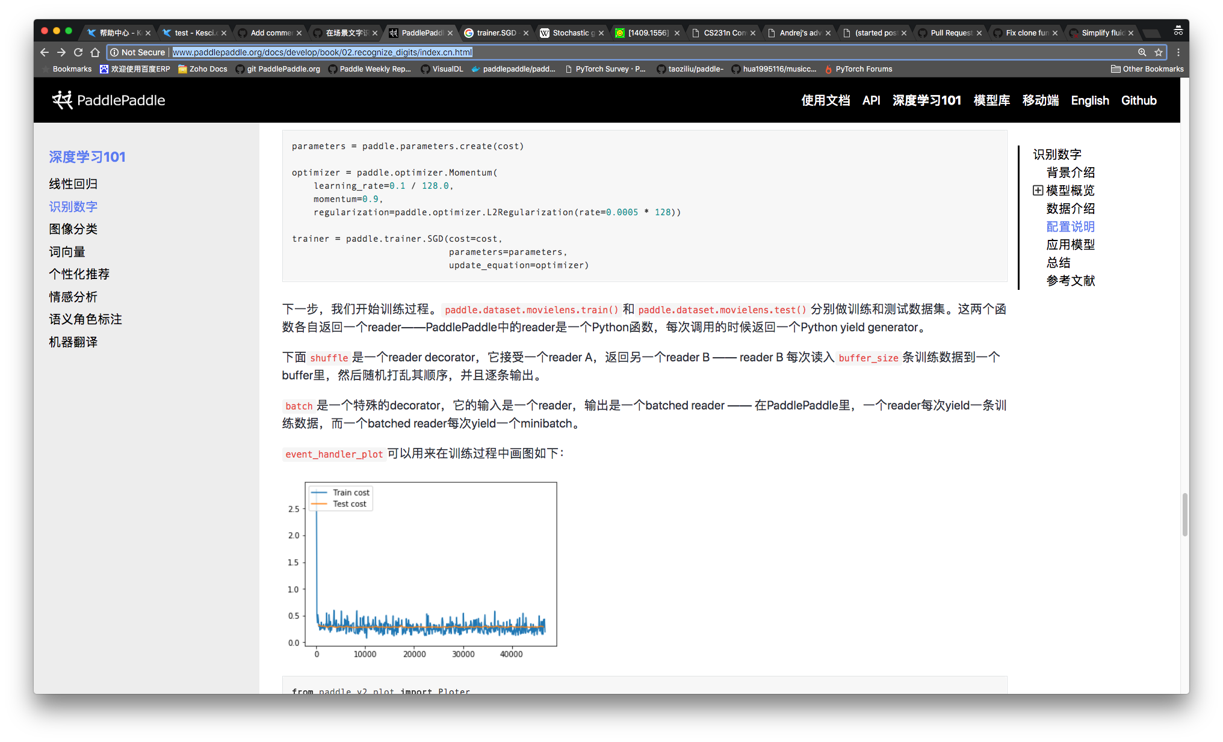Click the Not Secure site info icon
The width and height of the screenshot is (1223, 742).
tap(114, 52)
